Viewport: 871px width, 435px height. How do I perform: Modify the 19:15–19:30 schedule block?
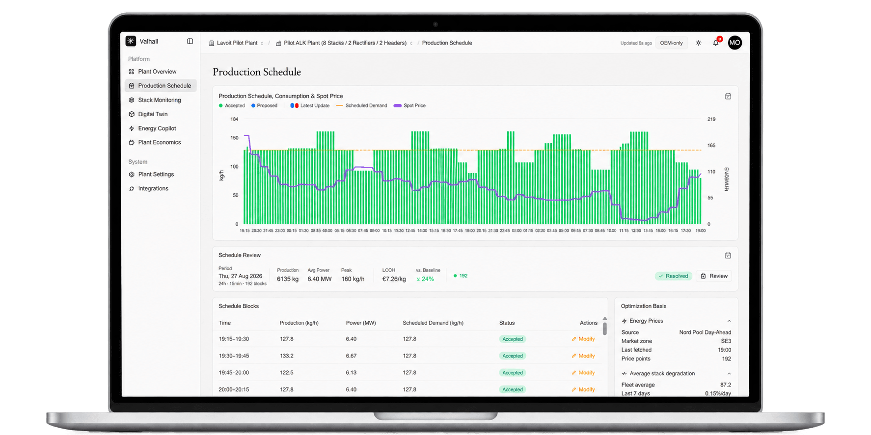point(583,339)
